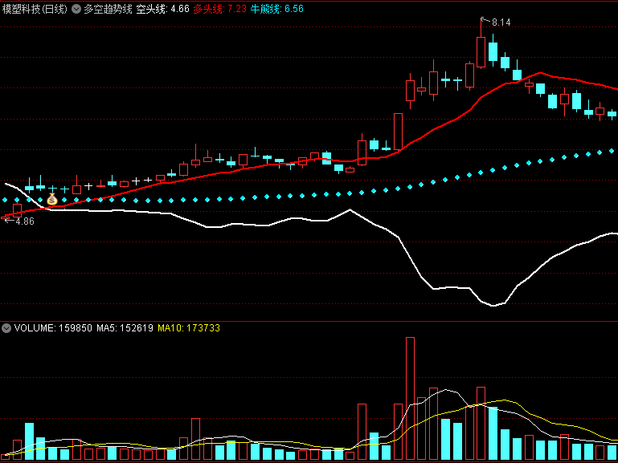
Task: Select the candlestick at the 8.14 peak
Action: coord(481,44)
